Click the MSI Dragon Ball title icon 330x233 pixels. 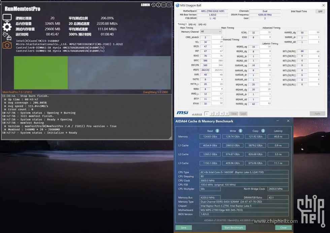point(177,5)
